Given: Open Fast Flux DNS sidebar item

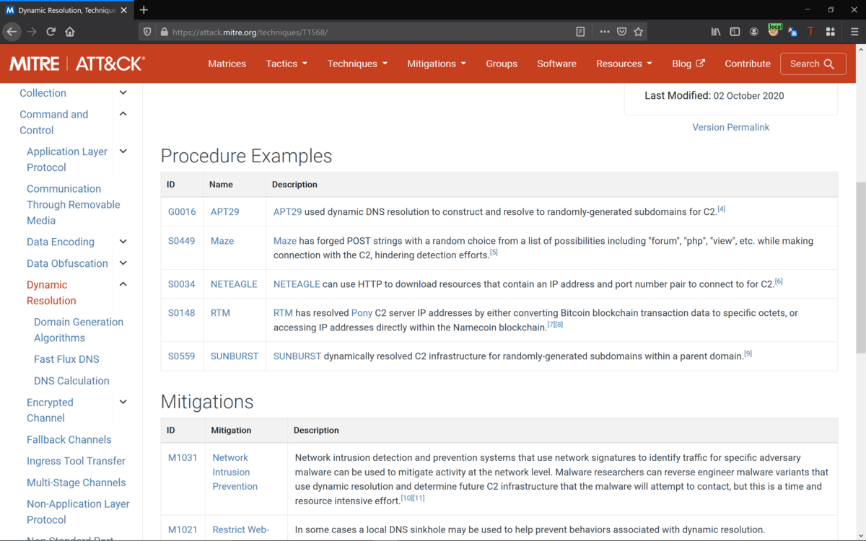Looking at the screenshot, I should click(66, 359).
